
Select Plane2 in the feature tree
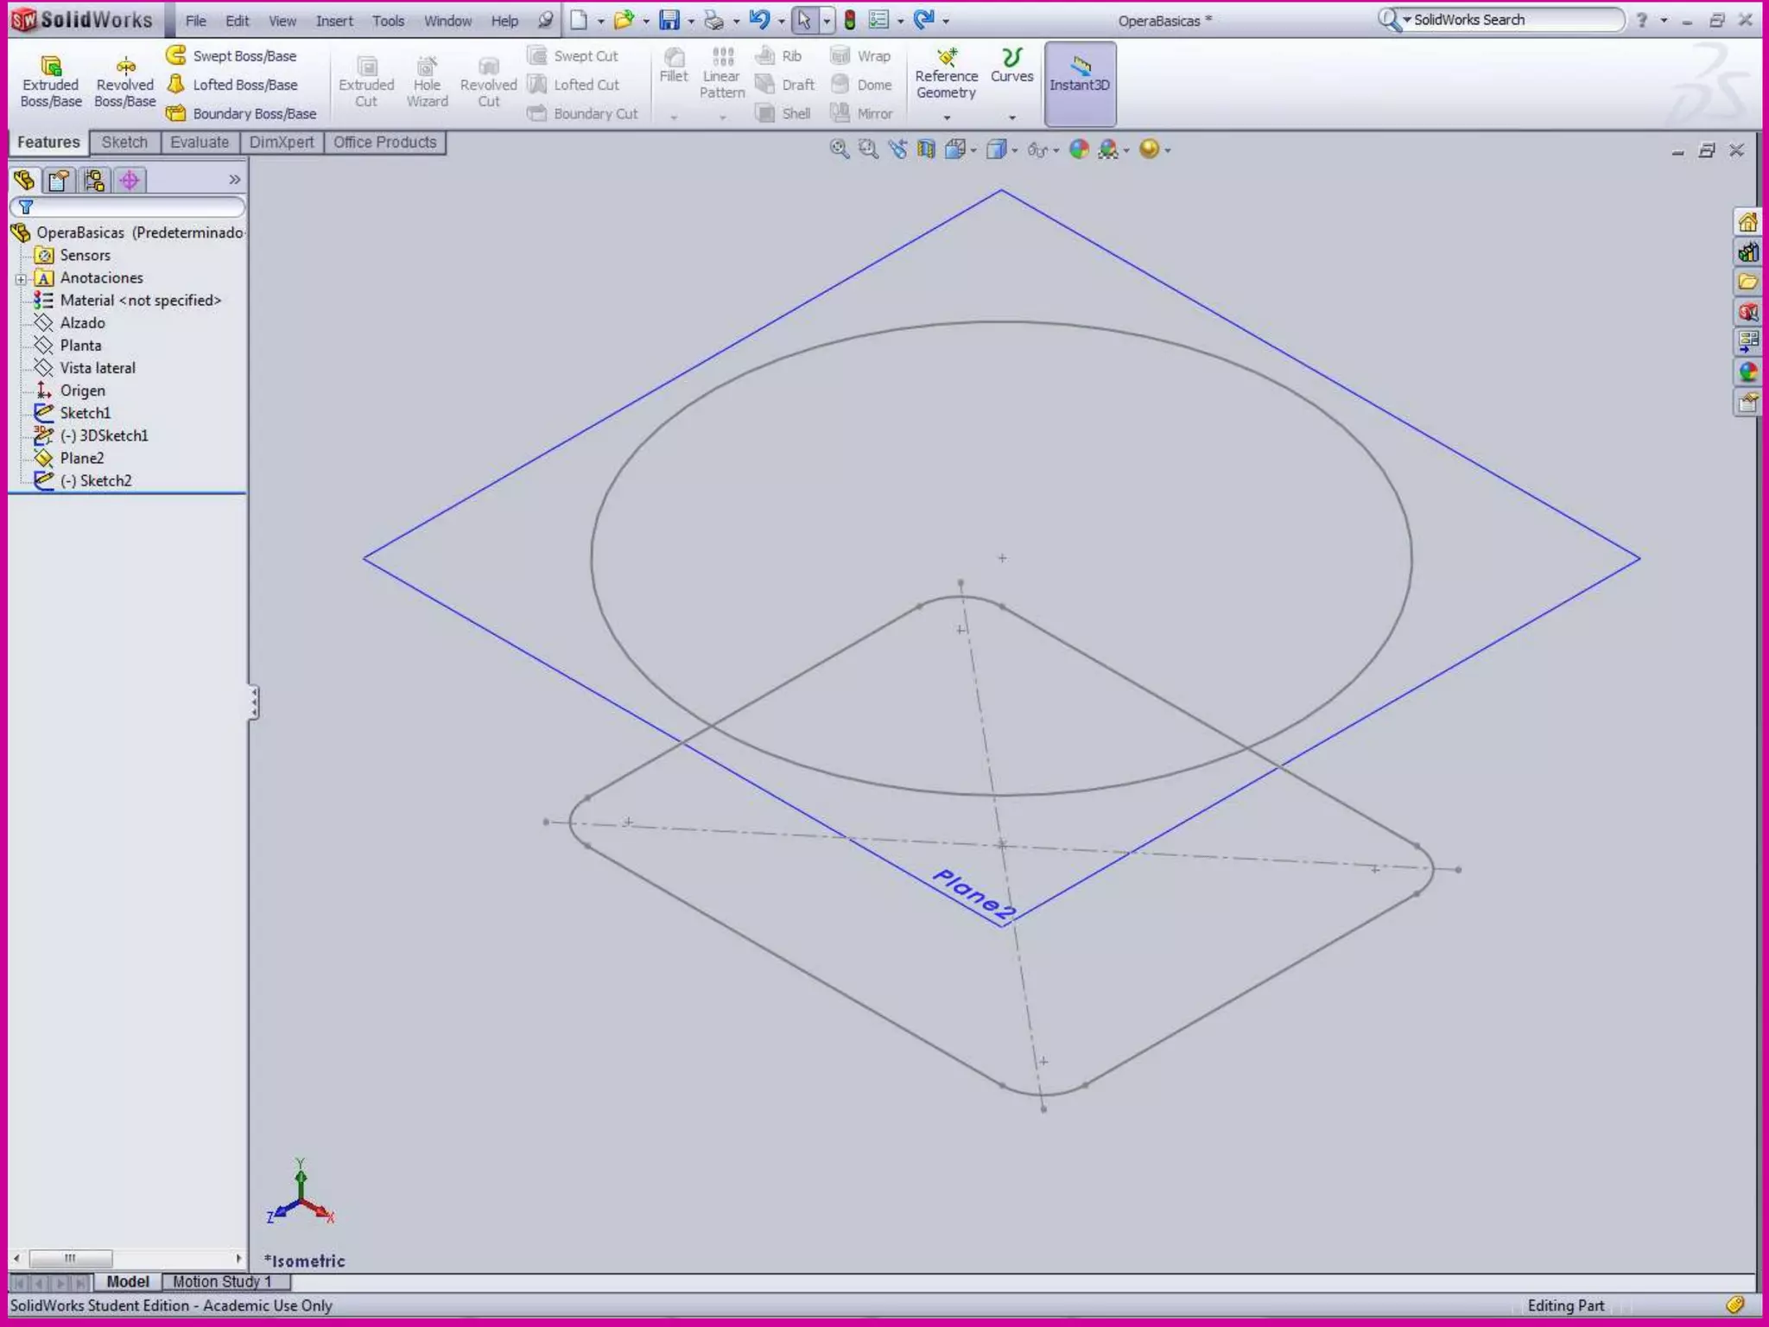(x=81, y=458)
